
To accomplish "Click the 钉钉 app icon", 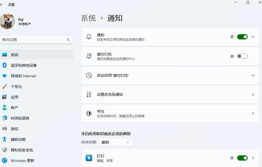I will [89, 158].
